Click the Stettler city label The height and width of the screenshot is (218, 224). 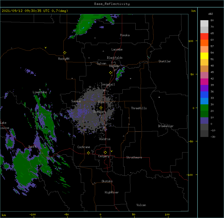coord(165,61)
